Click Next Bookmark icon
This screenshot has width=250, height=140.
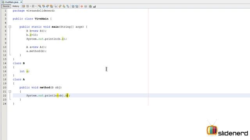click(64, 6)
